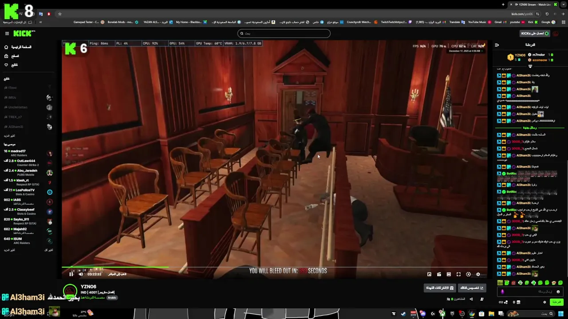Open the Crunchyroll bookmark

pos(362,22)
